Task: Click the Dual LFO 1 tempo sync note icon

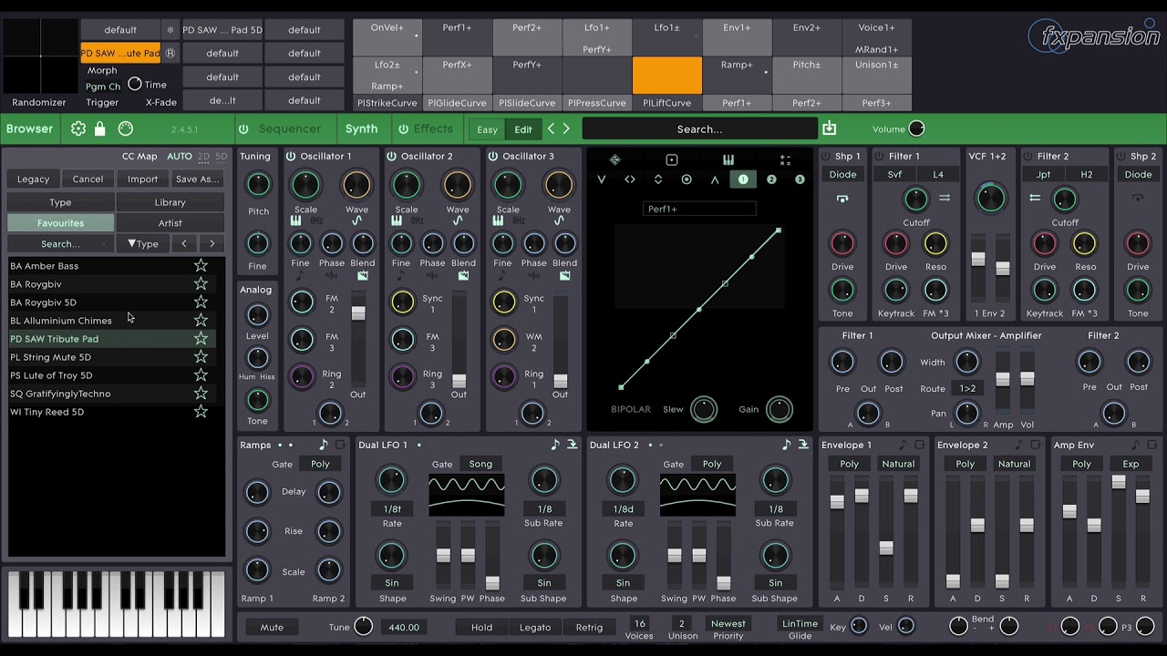Action: click(x=554, y=445)
